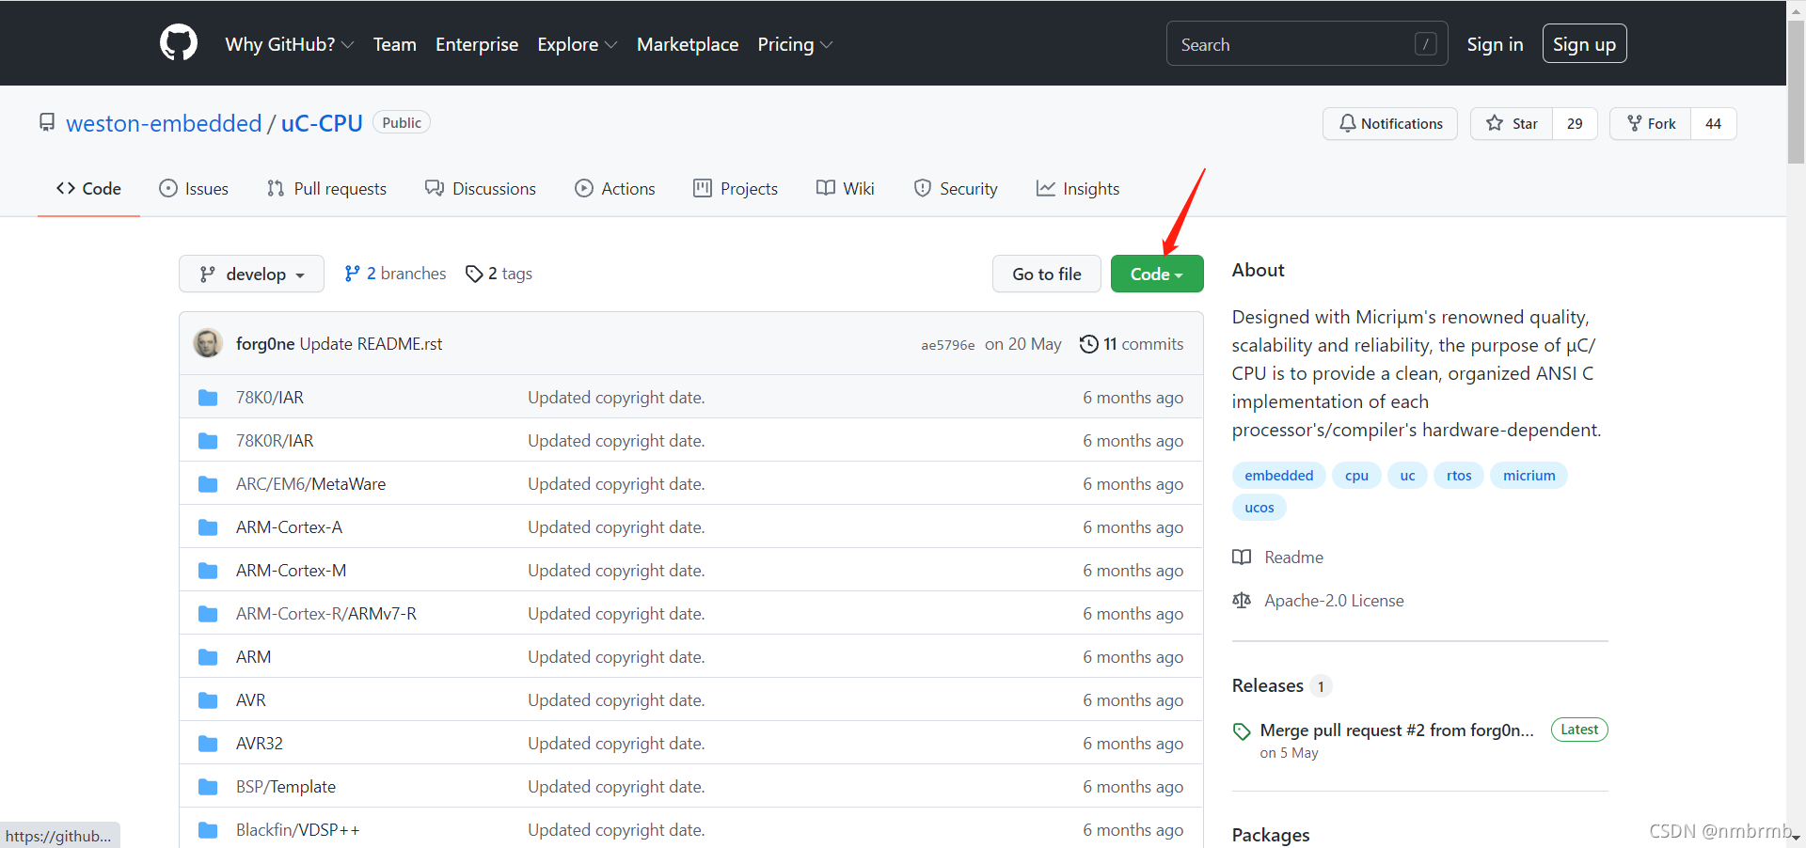Viewport: 1806px width, 848px height.
Task: Click the repository book icon beside weston-embedded
Action: click(47, 123)
